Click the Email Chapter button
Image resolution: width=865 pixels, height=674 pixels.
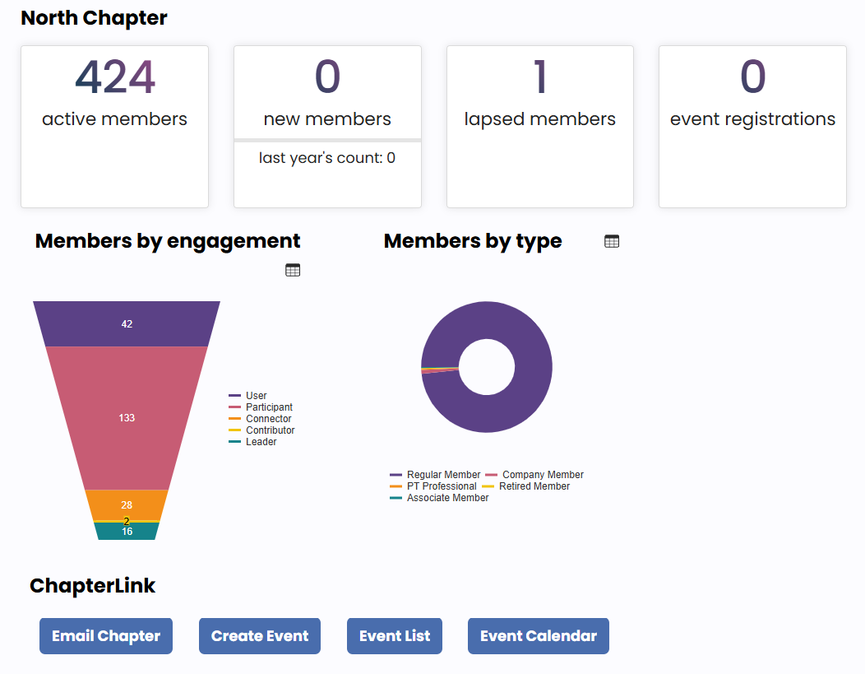click(x=106, y=636)
